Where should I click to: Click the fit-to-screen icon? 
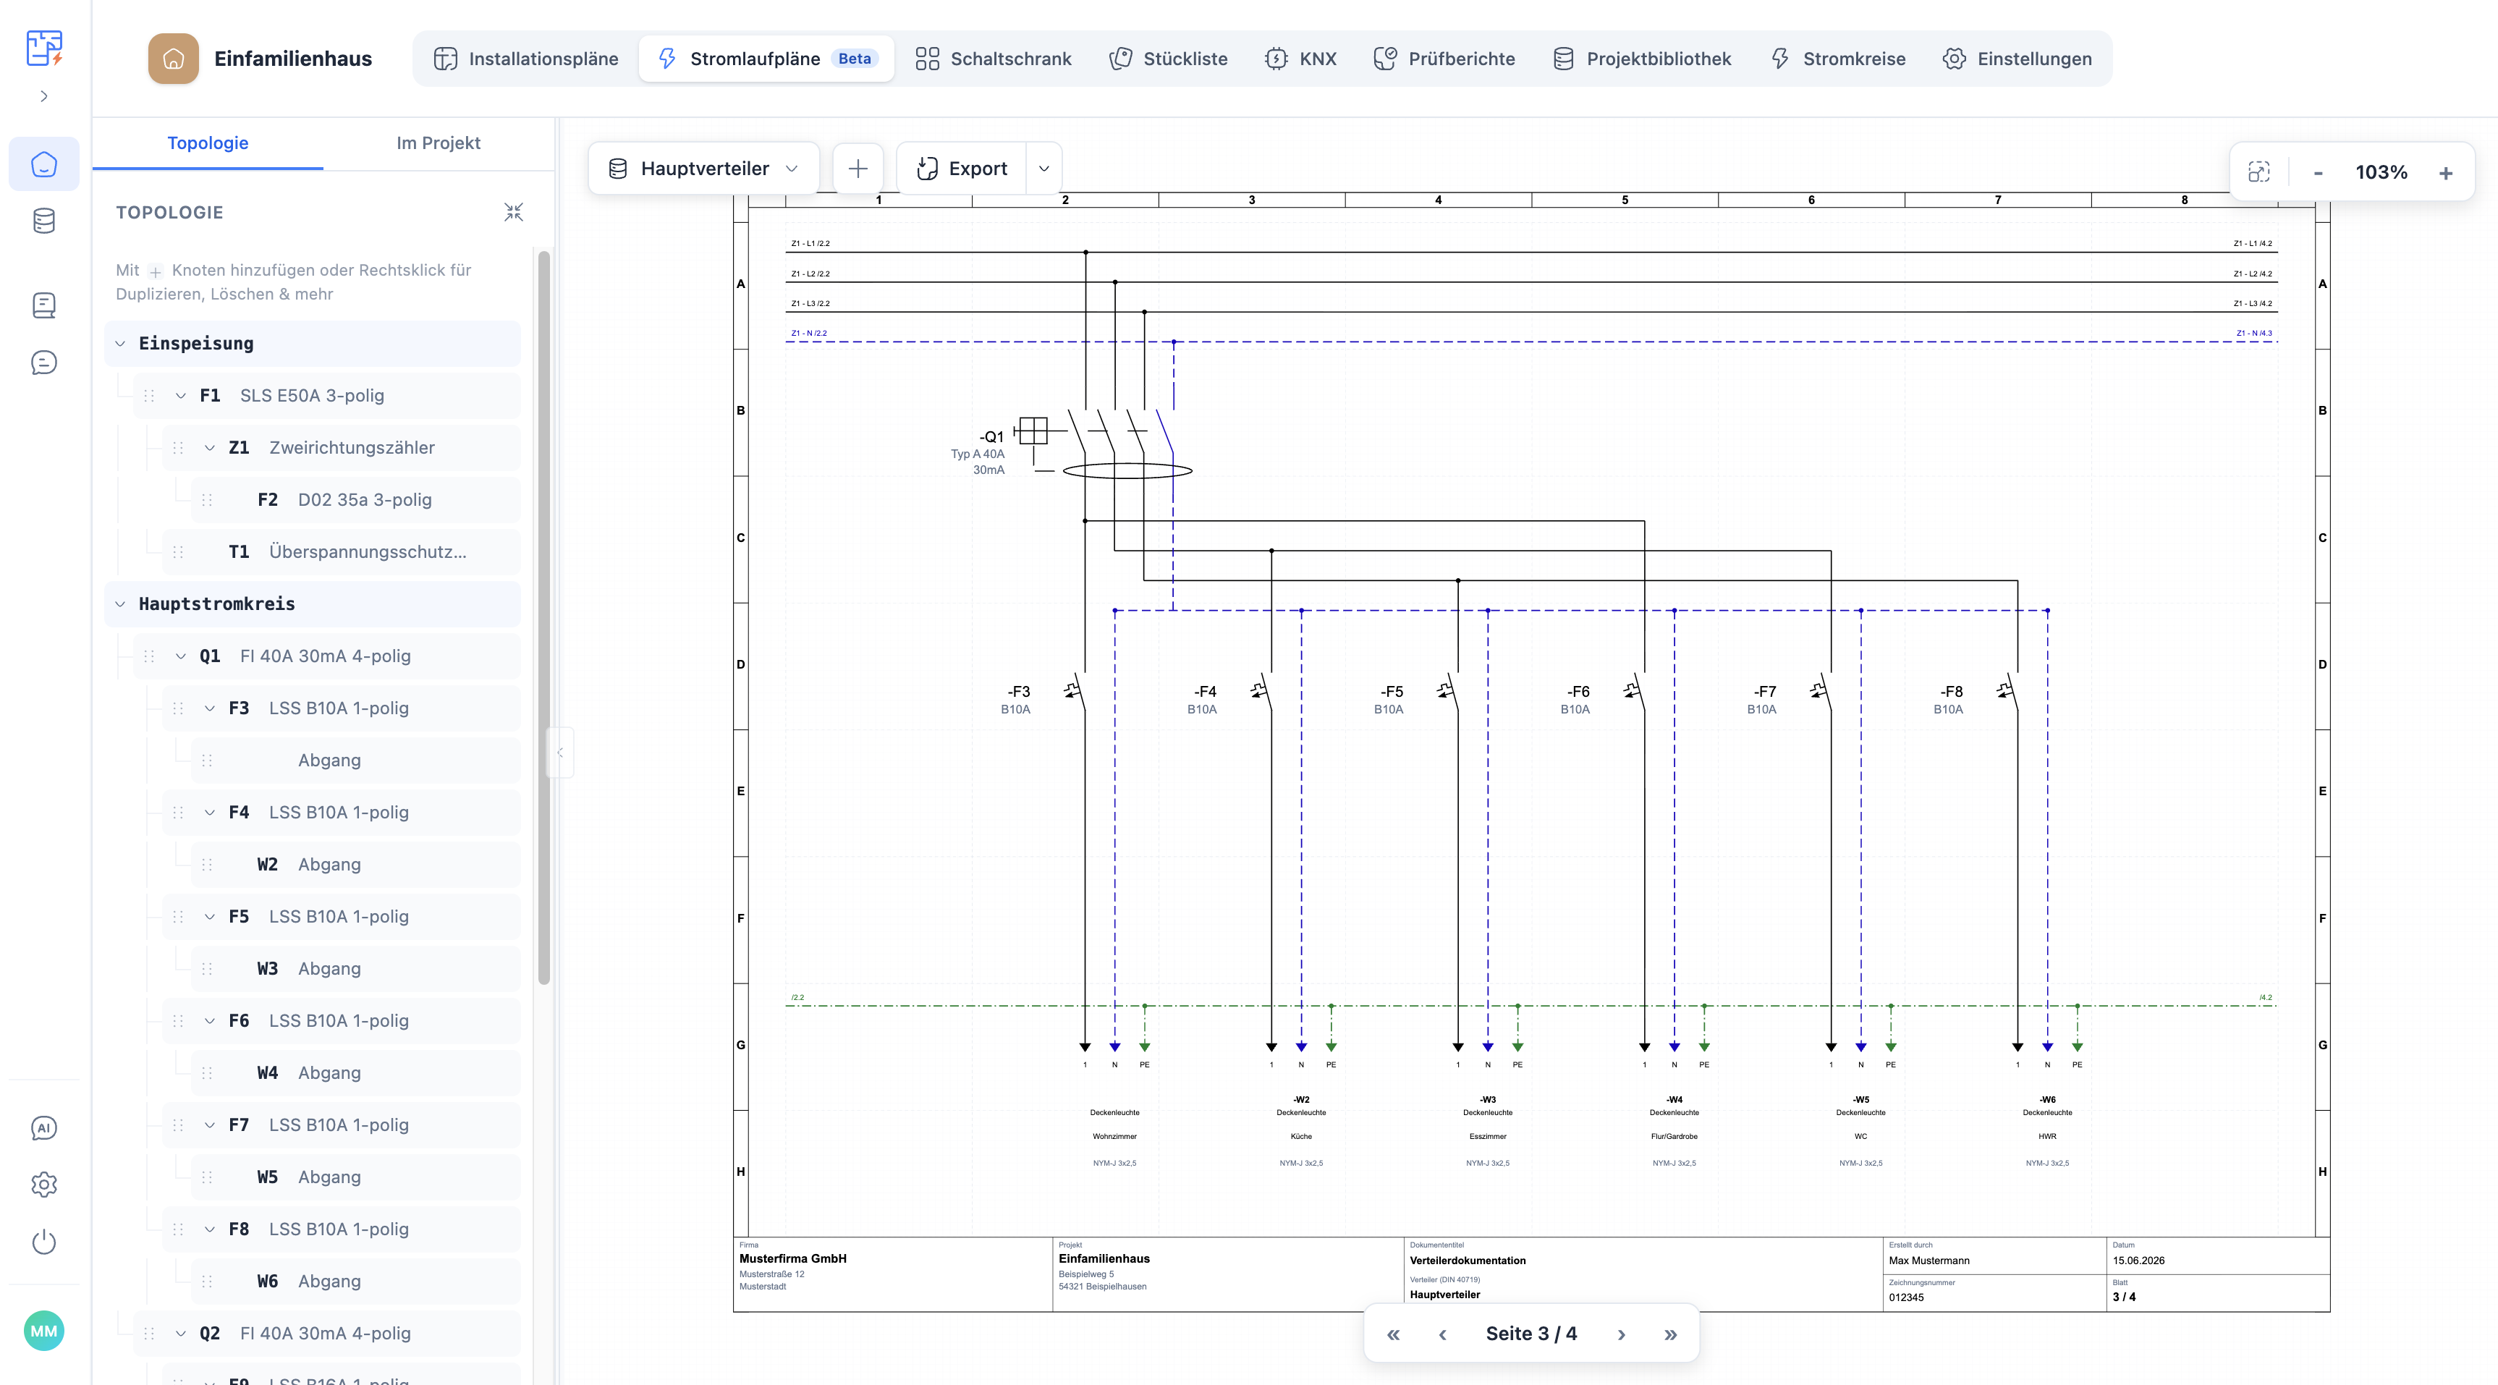pyautogui.click(x=2259, y=173)
